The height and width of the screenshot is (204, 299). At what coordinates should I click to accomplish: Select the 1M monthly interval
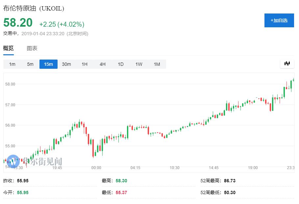point(157,64)
